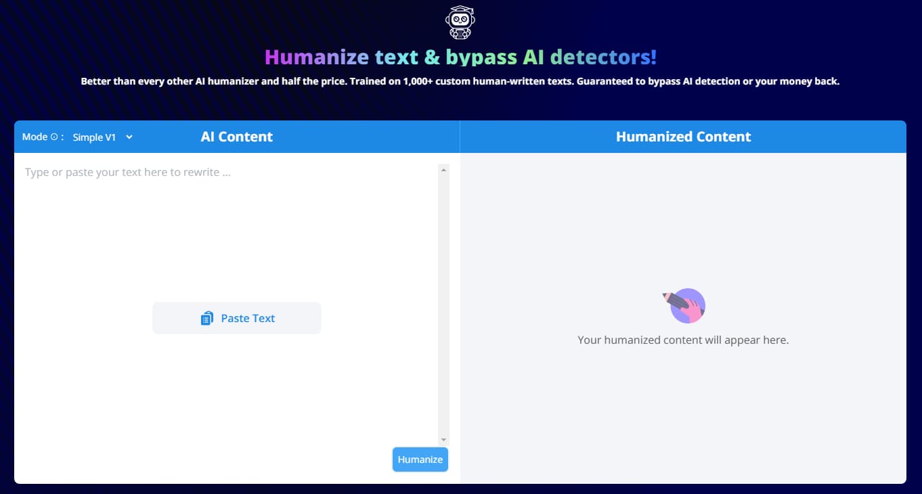Click the pencil-in-hand illustration
922x494 pixels.
coord(684,306)
